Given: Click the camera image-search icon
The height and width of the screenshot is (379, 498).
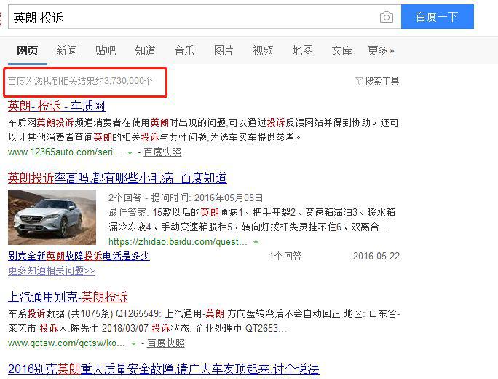Looking at the screenshot, I should click(386, 17).
